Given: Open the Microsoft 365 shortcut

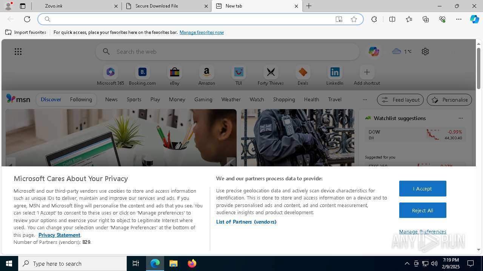Looking at the screenshot, I should click(x=111, y=75).
